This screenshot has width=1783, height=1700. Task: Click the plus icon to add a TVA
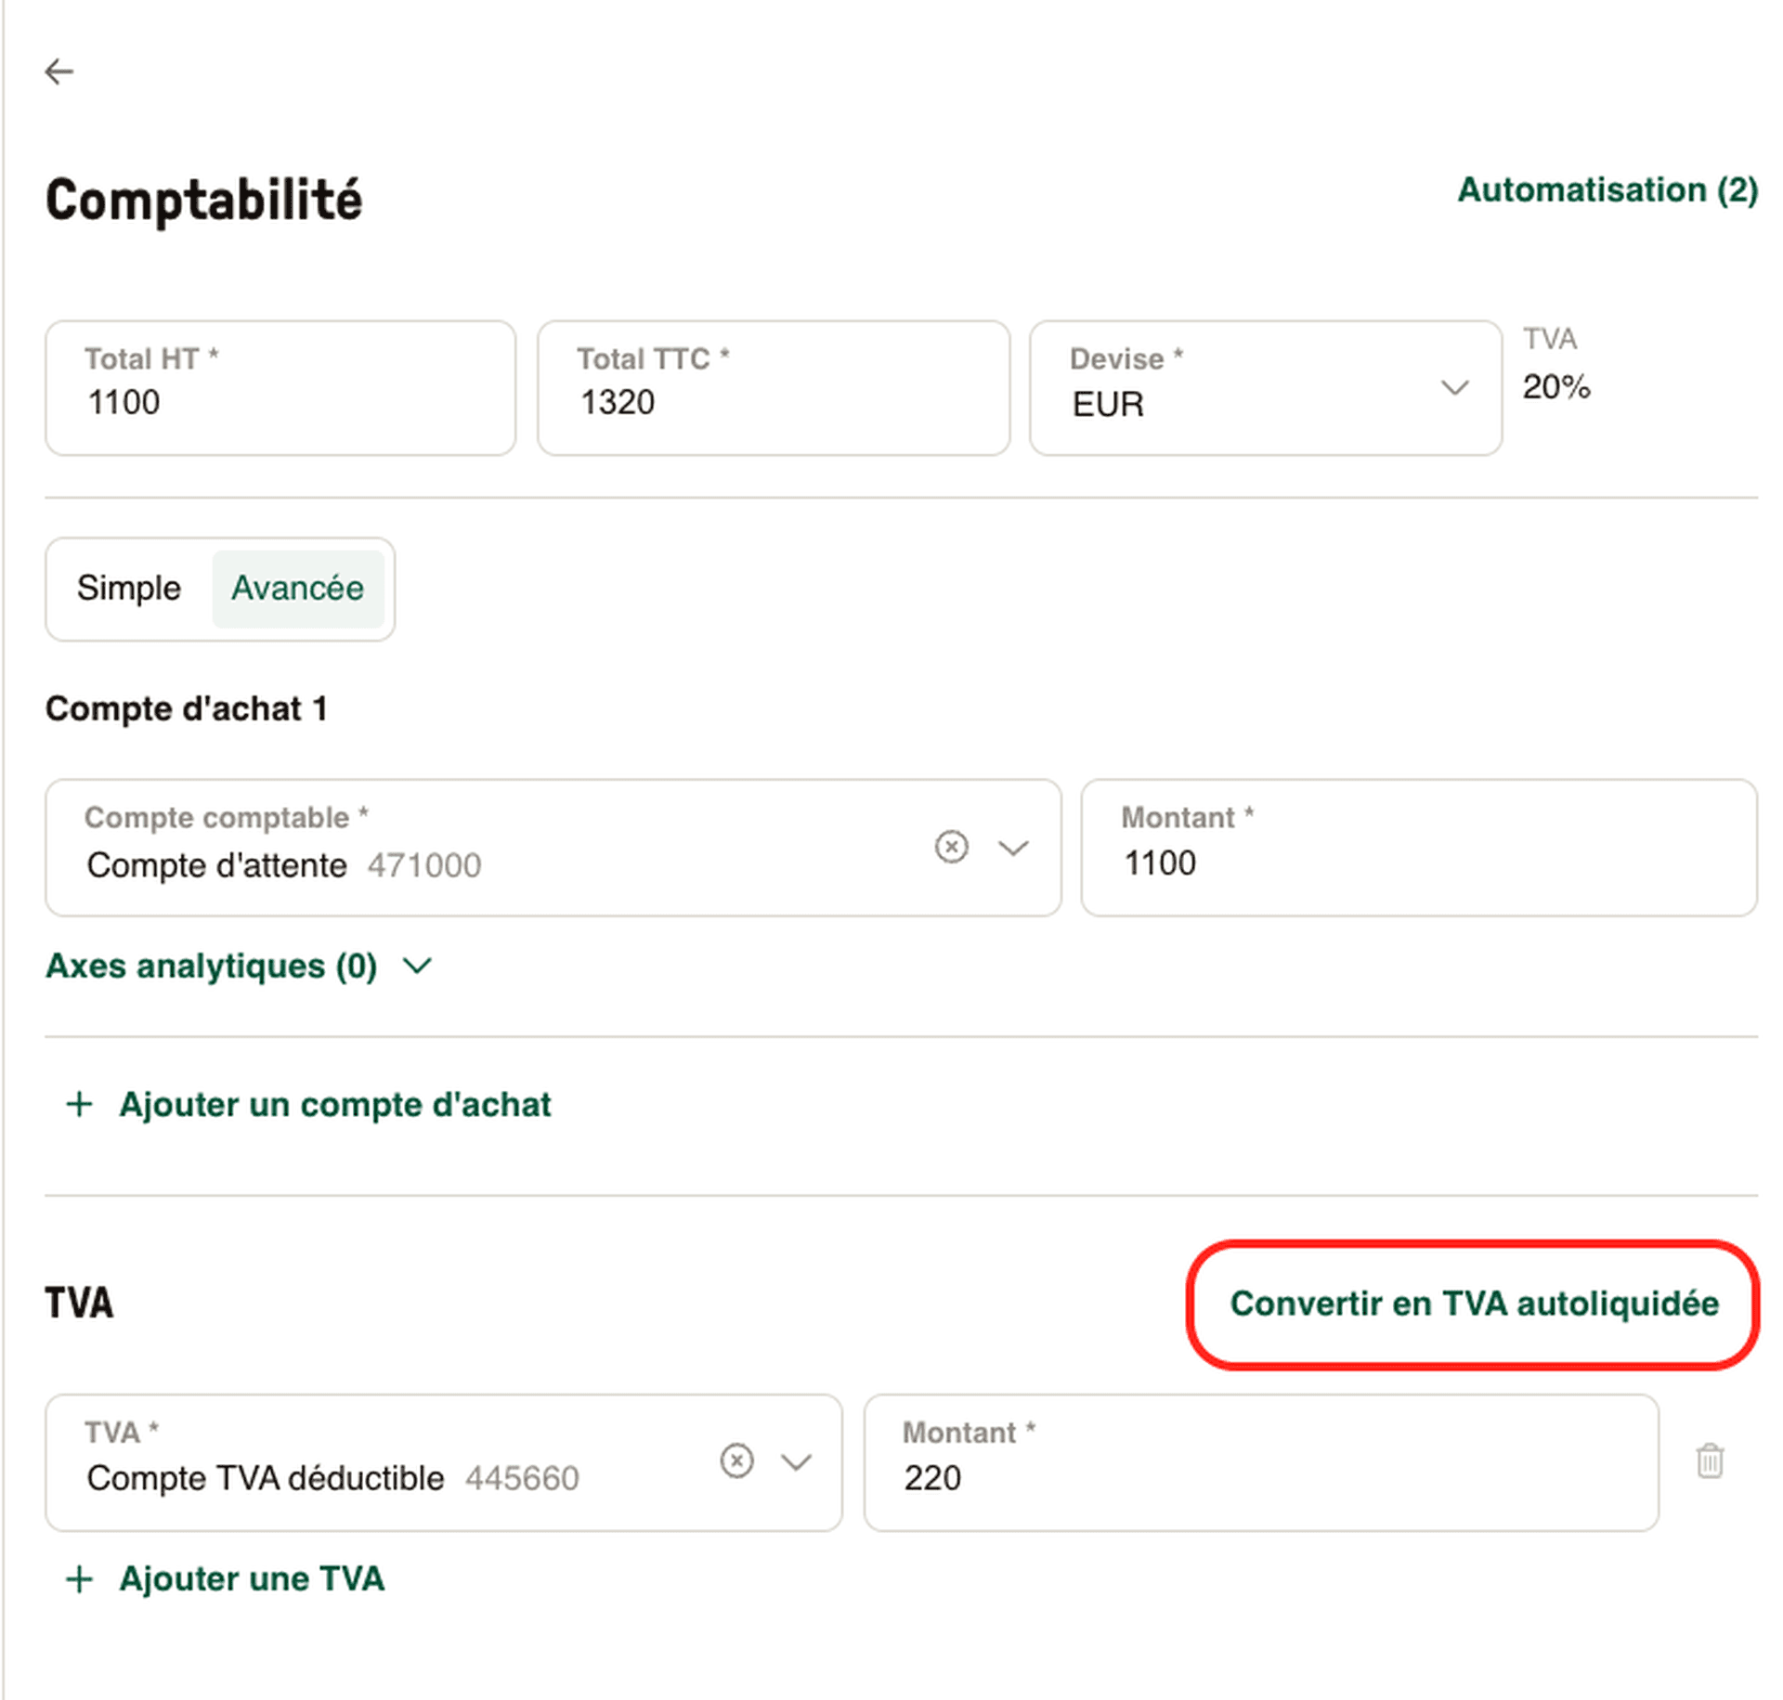[80, 1578]
